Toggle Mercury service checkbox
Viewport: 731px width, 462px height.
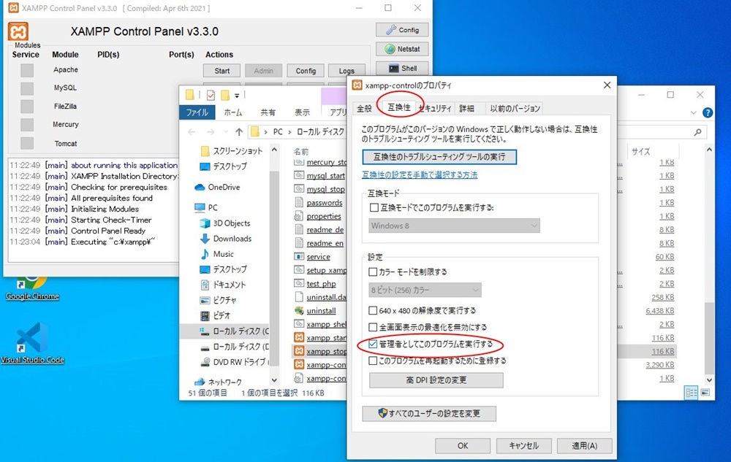(27, 125)
